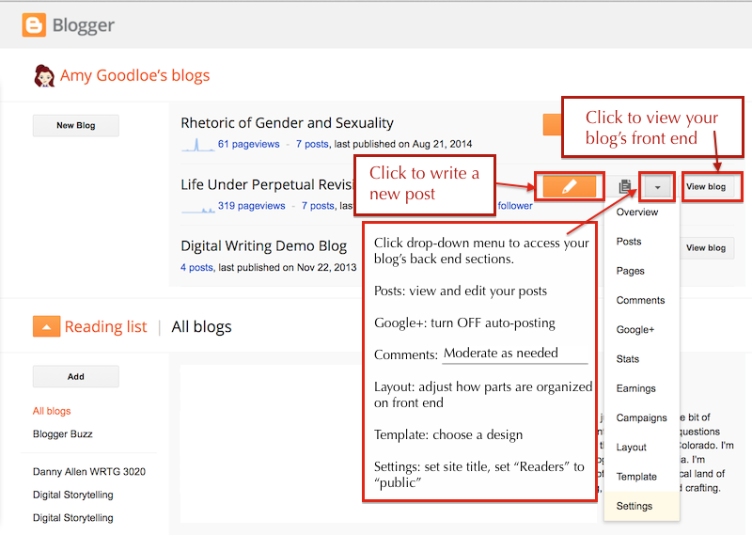Open blog options drop-down arrow menu
752x535 pixels.
[657, 187]
